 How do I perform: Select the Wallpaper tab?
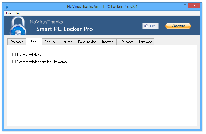pyautogui.click(x=126, y=42)
